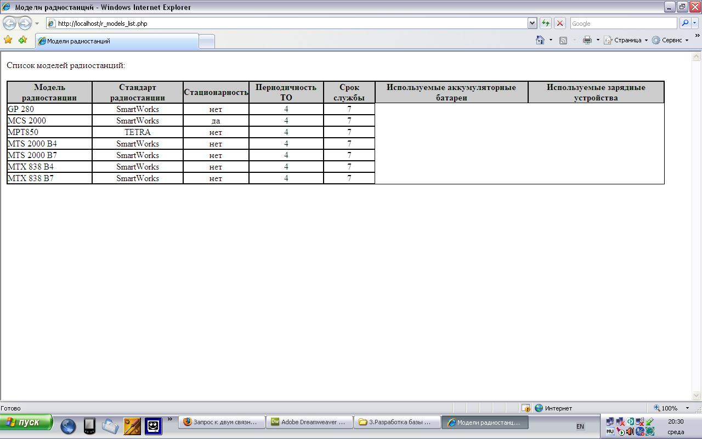This screenshot has height=439, width=702.
Task: Click the 'GP 280' model cell
Action: coord(49,109)
